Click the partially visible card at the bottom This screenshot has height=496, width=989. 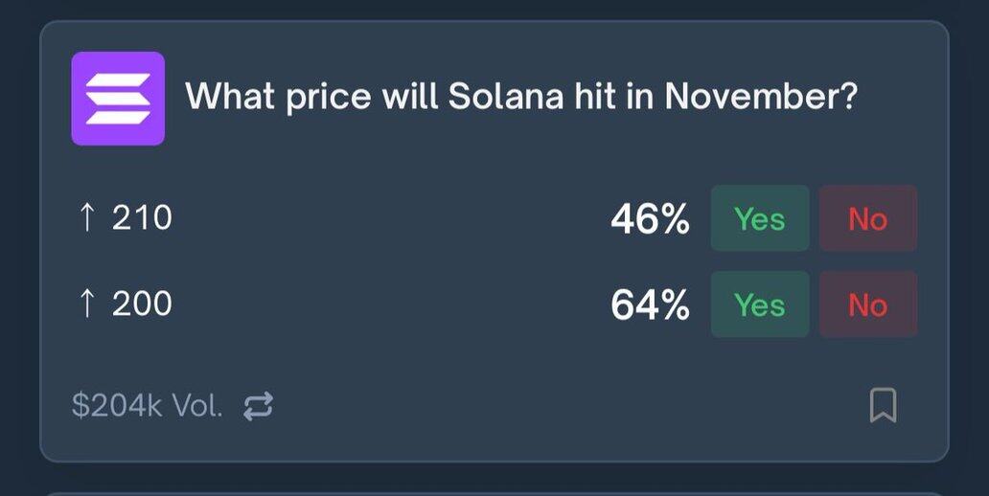click(494, 488)
